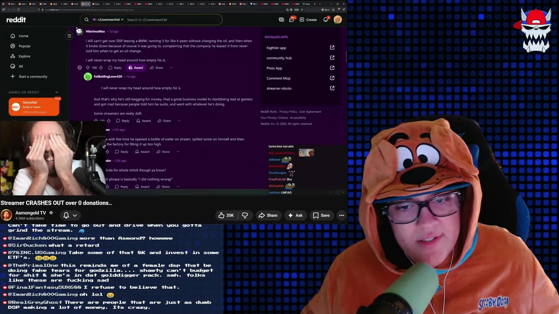The width and height of the screenshot is (559, 314).
Task: Click the search magnifier icon in Reddit
Action: (86, 20)
